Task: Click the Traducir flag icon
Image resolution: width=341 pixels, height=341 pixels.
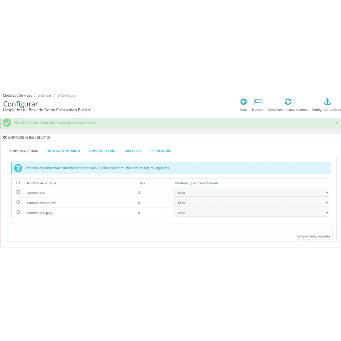Action: pyautogui.click(x=258, y=102)
